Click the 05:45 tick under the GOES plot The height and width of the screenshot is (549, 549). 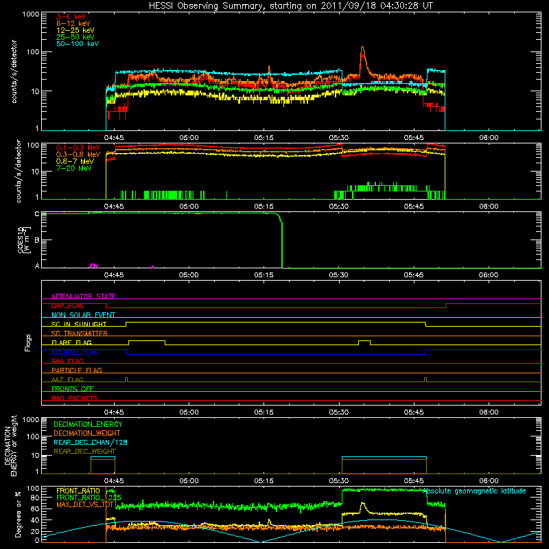pyautogui.click(x=414, y=275)
